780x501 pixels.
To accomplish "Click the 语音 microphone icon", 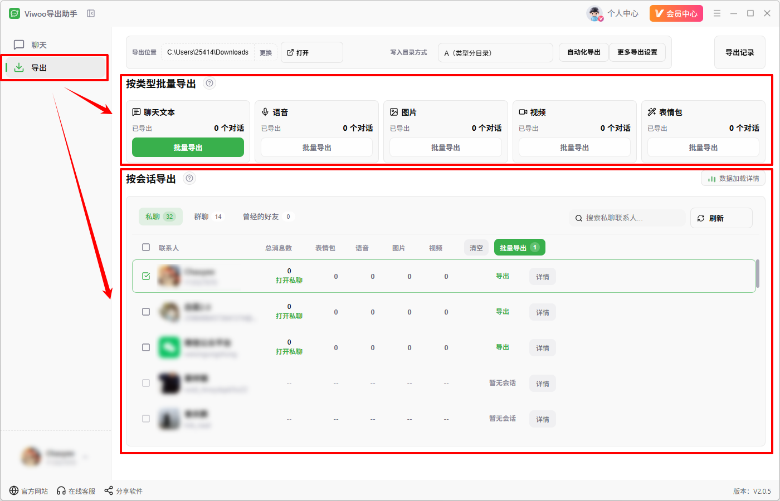I will (x=265, y=112).
